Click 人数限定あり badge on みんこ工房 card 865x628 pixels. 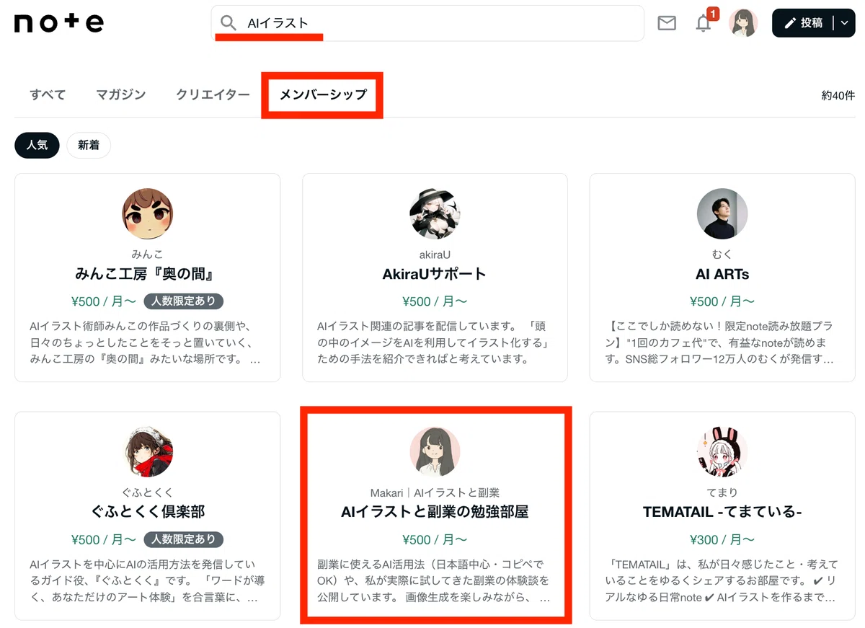tap(184, 301)
